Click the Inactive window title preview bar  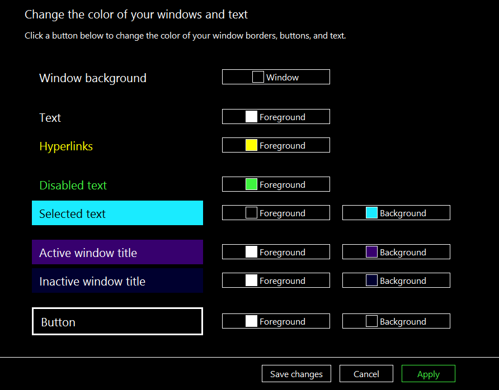[117, 281]
